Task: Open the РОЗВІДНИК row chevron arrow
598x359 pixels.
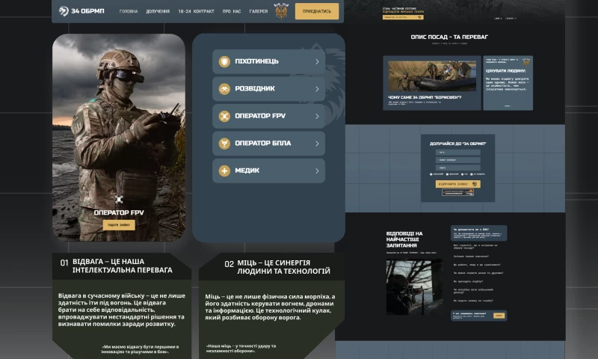Action: point(317,89)
